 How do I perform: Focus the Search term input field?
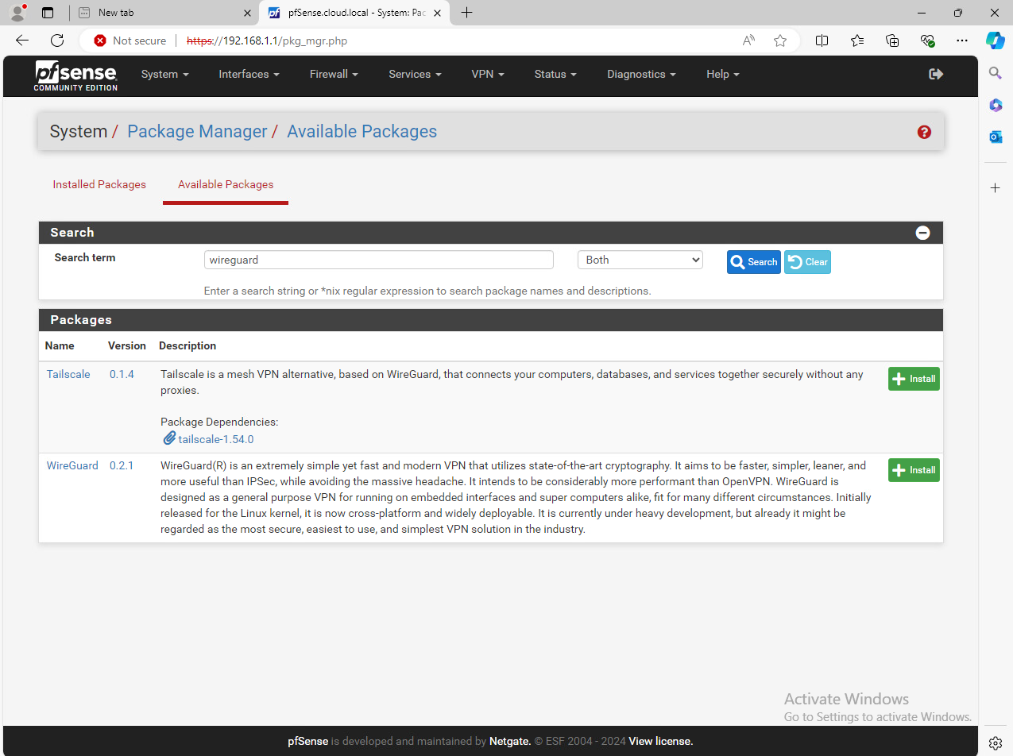[x=378, y=260]
